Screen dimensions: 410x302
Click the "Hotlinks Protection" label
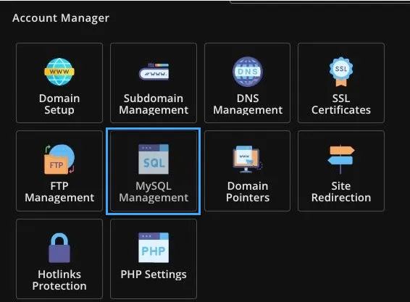tap(59, 280)
